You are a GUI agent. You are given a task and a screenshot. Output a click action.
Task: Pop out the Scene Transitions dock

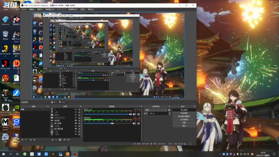click(169, 106)
